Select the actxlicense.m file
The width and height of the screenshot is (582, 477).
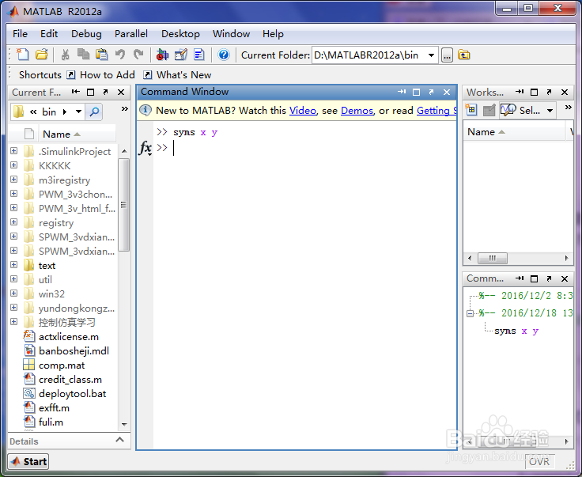click(x=69, y=337)
